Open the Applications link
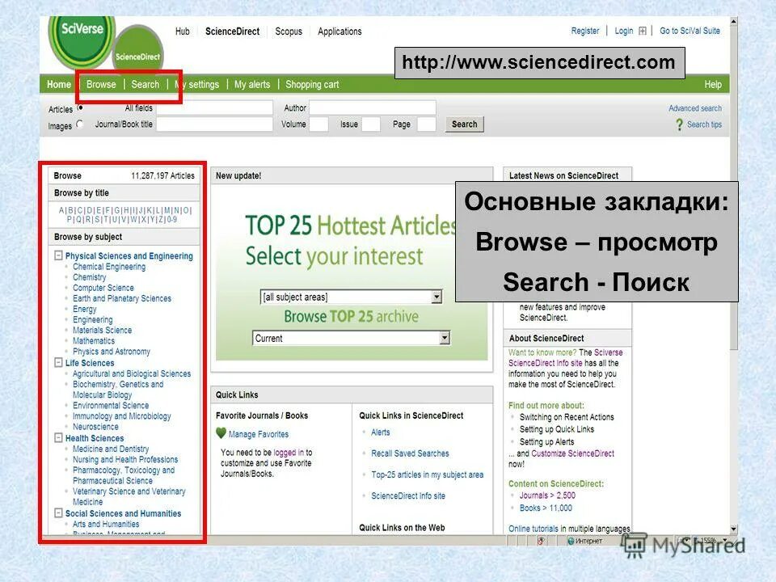Viewport: 776px width, 582px height. tap(339, 32)
